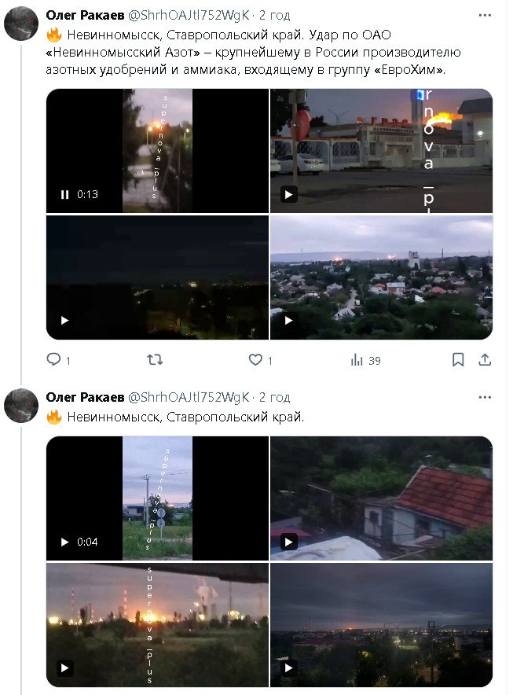The image size is (513, 695).
Task: Play the 0:04 video in second tweet
Action: (x=64, y=542)
